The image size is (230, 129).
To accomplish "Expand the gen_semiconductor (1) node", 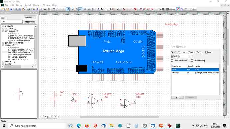I will 3,43.
